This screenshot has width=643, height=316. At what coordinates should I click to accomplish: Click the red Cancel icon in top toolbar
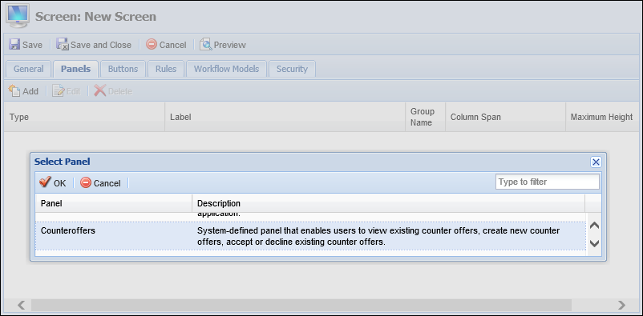[152, 44]
